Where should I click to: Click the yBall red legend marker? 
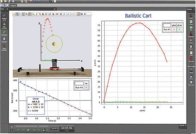174,30
